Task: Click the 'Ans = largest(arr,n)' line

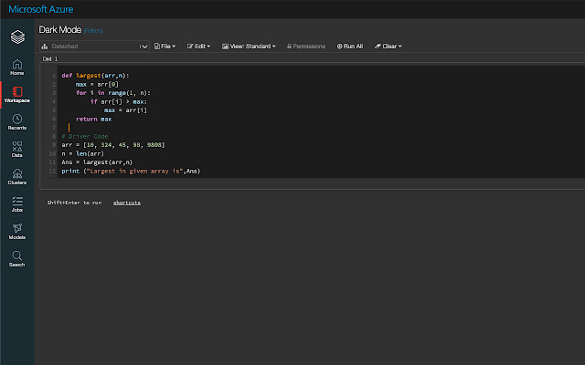Action: [97, 162]
